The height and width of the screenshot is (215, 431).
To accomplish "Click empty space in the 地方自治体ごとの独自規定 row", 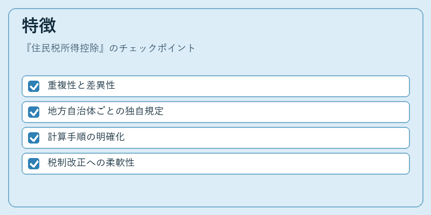I will (x=286, y=112).
